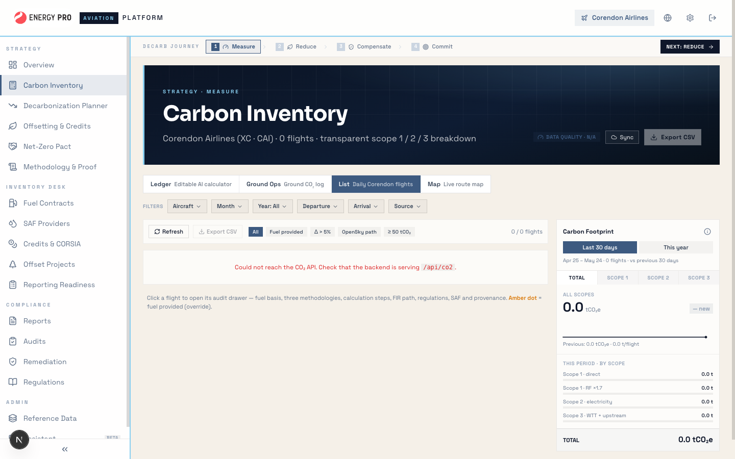Collapse the sidebar with double chevron
This screenshot has height=459, width=735.
[x=65, y=449]
